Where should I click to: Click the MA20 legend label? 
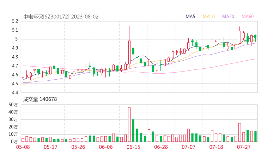point(228,17)
